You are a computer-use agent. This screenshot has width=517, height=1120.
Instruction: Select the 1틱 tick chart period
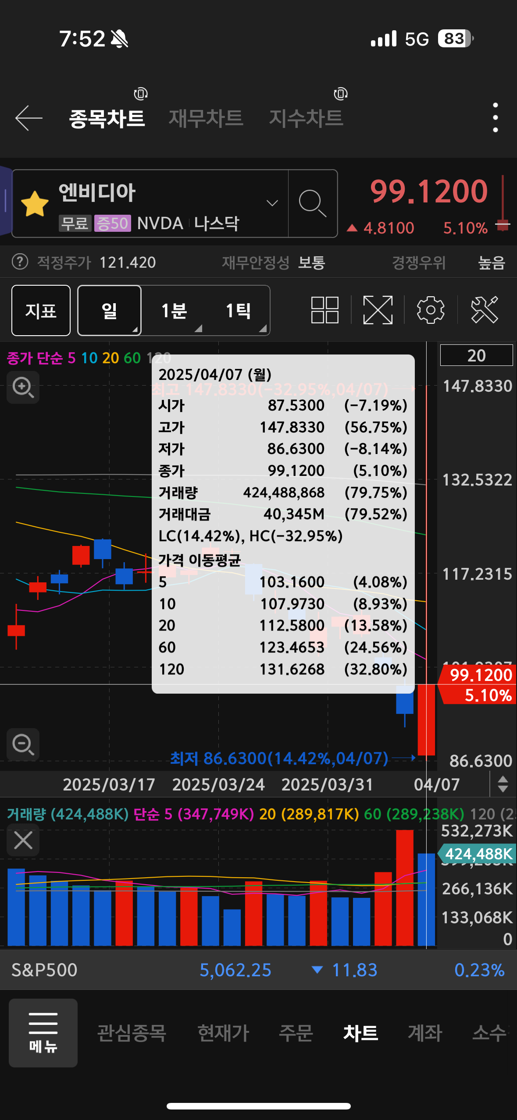[239, 310]
